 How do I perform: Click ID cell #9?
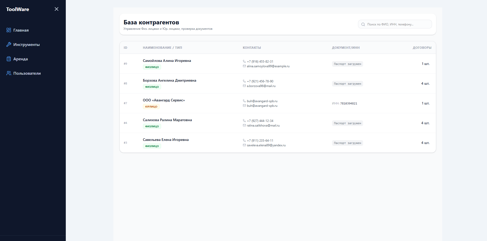(x=125, y=64)
